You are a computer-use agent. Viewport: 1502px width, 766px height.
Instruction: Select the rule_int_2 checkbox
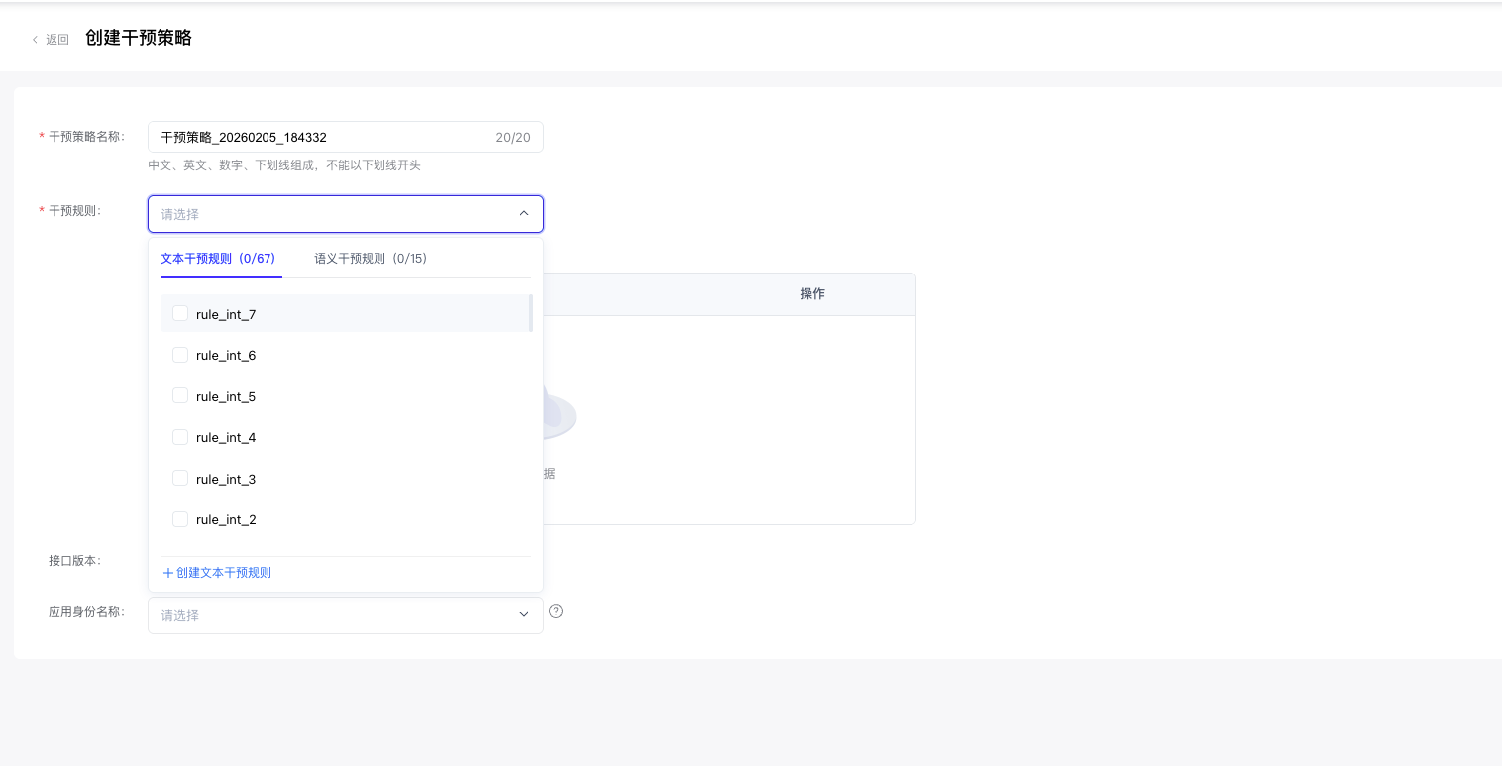point(180,519)
